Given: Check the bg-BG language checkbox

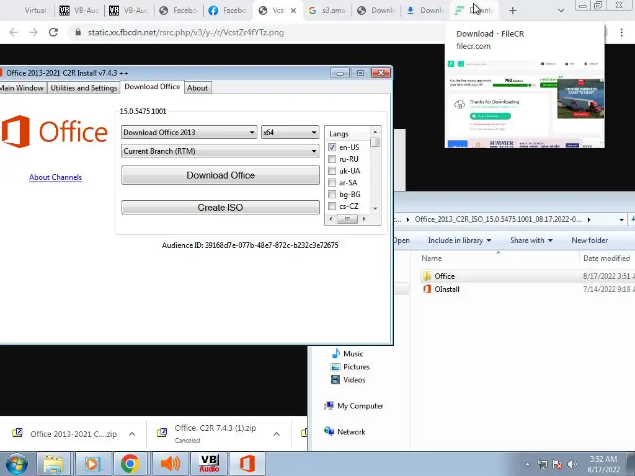Looking at the screenshot, I should coord(332,194).
